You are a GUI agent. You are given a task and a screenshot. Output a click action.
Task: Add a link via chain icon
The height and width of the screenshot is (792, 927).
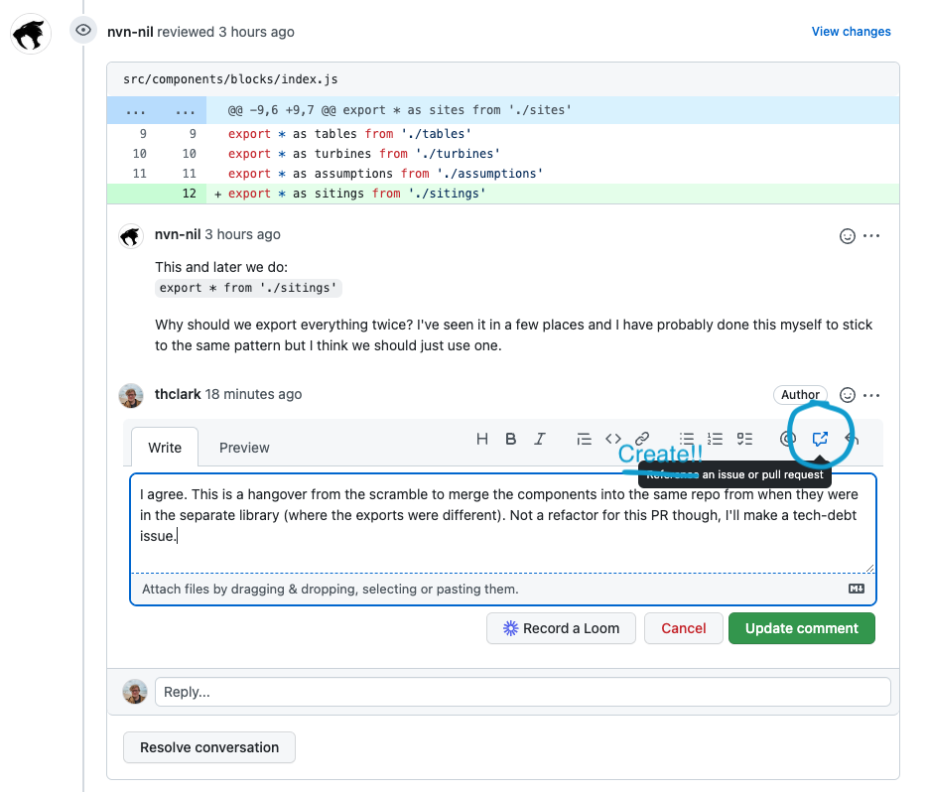(x=642, y=439)
